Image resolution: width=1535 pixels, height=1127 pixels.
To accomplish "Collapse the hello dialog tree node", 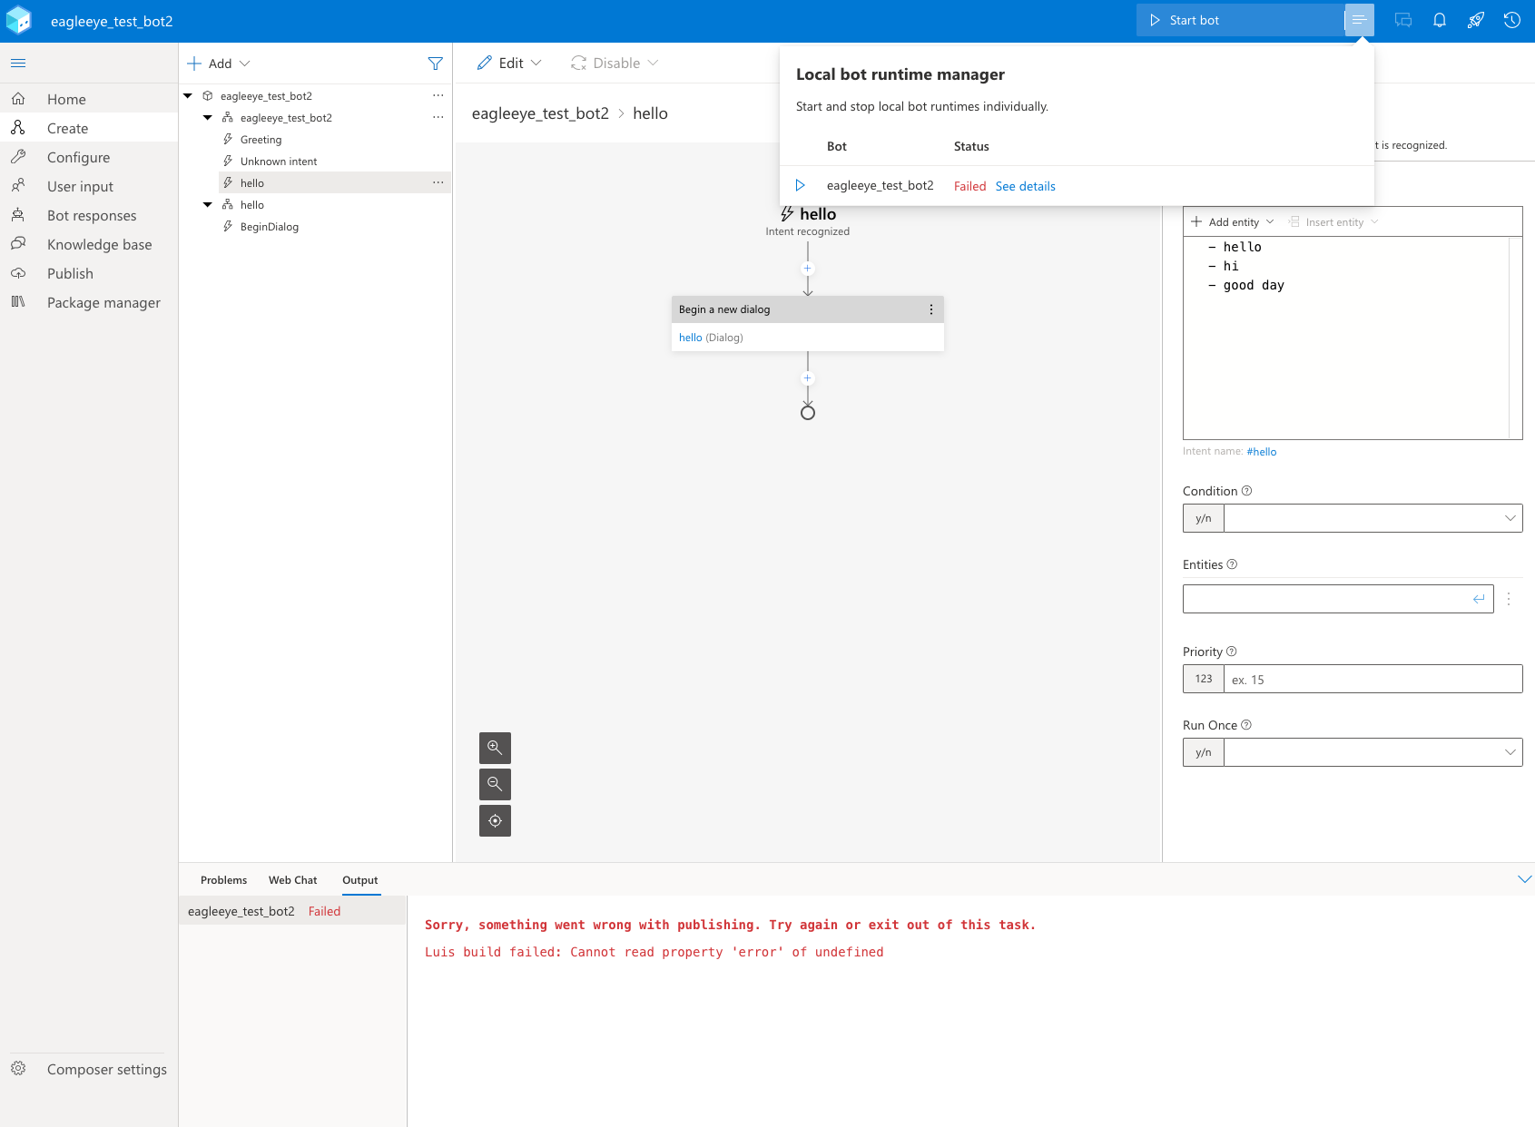I will point(207,204).
